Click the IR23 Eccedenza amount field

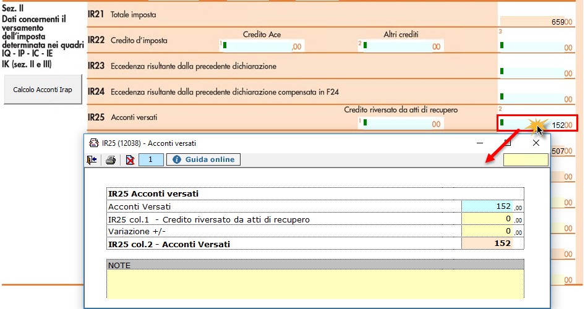coord(536,73)
